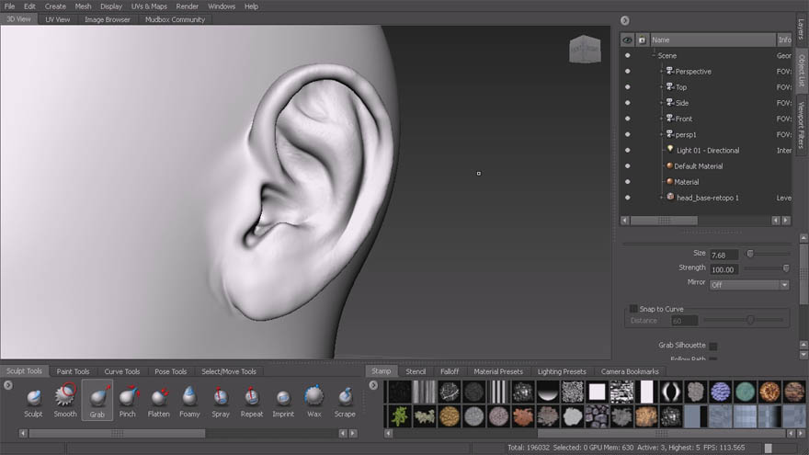
Task: Click the lock column header icon
Action: pyautogui.click(x=642, y=40)
